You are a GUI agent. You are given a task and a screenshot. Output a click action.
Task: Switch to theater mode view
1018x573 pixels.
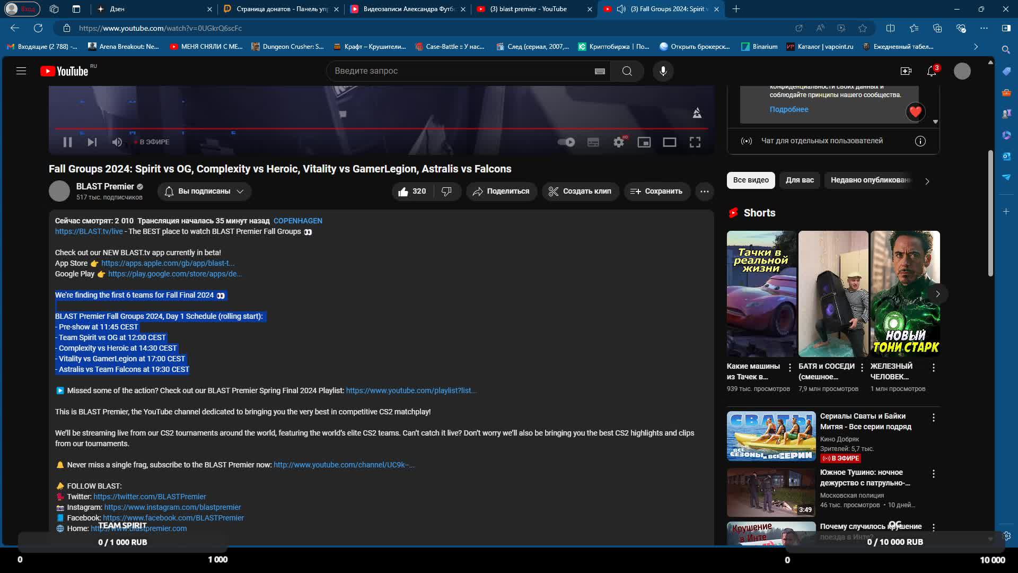tap(669, 142)
